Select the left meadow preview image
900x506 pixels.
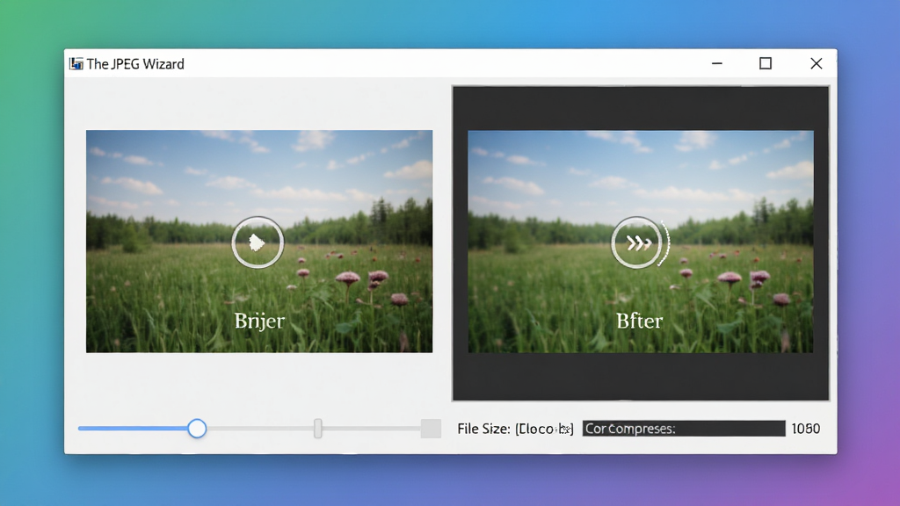(x=259, y=242)
